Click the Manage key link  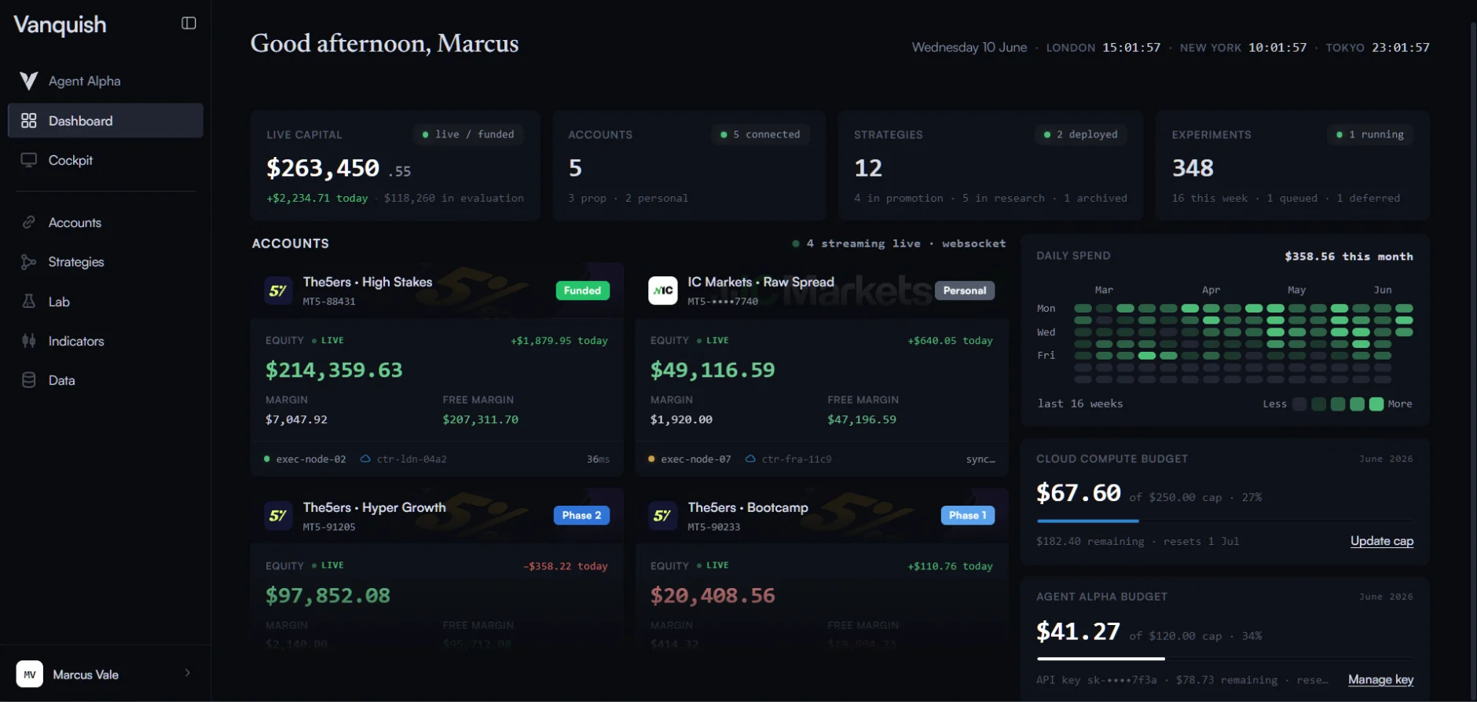point(1380,680)
